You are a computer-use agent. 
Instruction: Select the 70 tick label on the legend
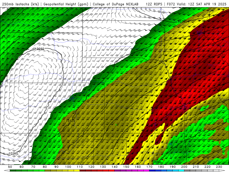(x=33, y=167)
